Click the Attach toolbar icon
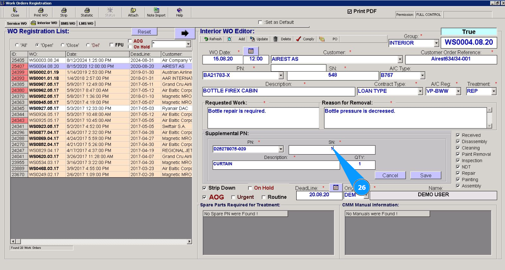 pyautogui.click(x=133, y=12)
